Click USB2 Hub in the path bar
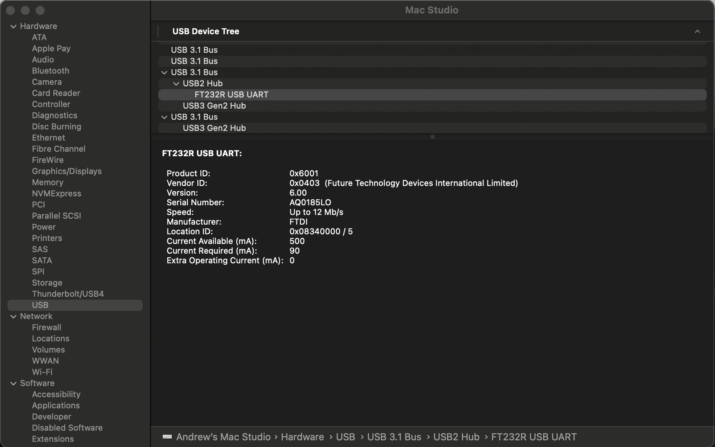715x447 pixels. (456, 437)
